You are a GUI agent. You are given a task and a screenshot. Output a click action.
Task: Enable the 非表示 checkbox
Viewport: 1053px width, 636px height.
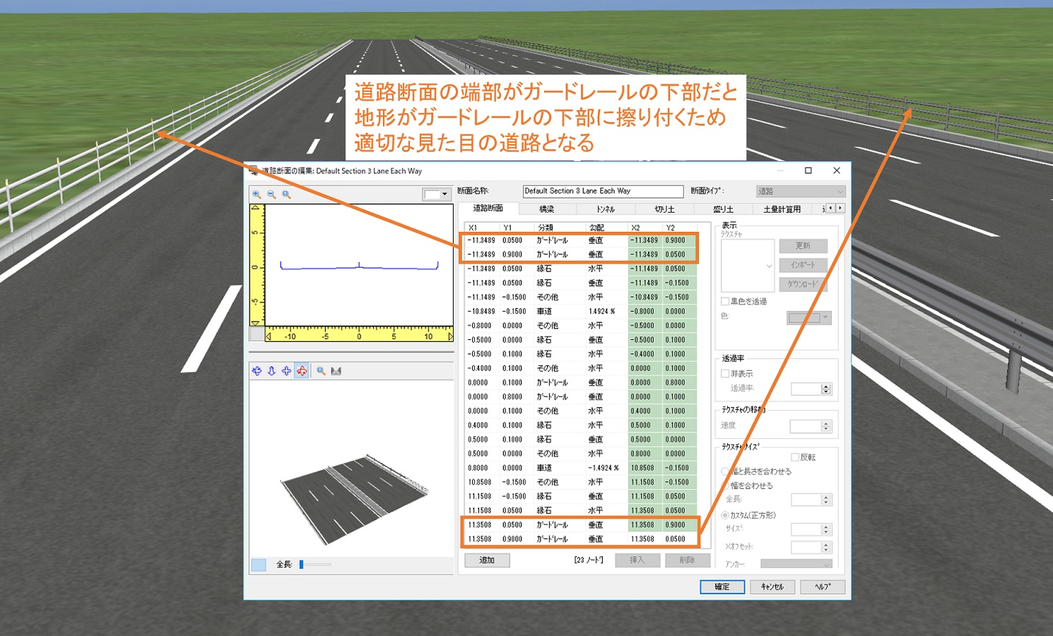725,374
